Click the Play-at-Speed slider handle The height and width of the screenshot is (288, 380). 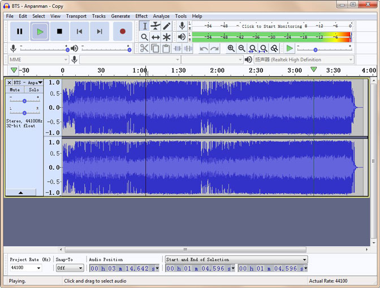click(316, 50)
